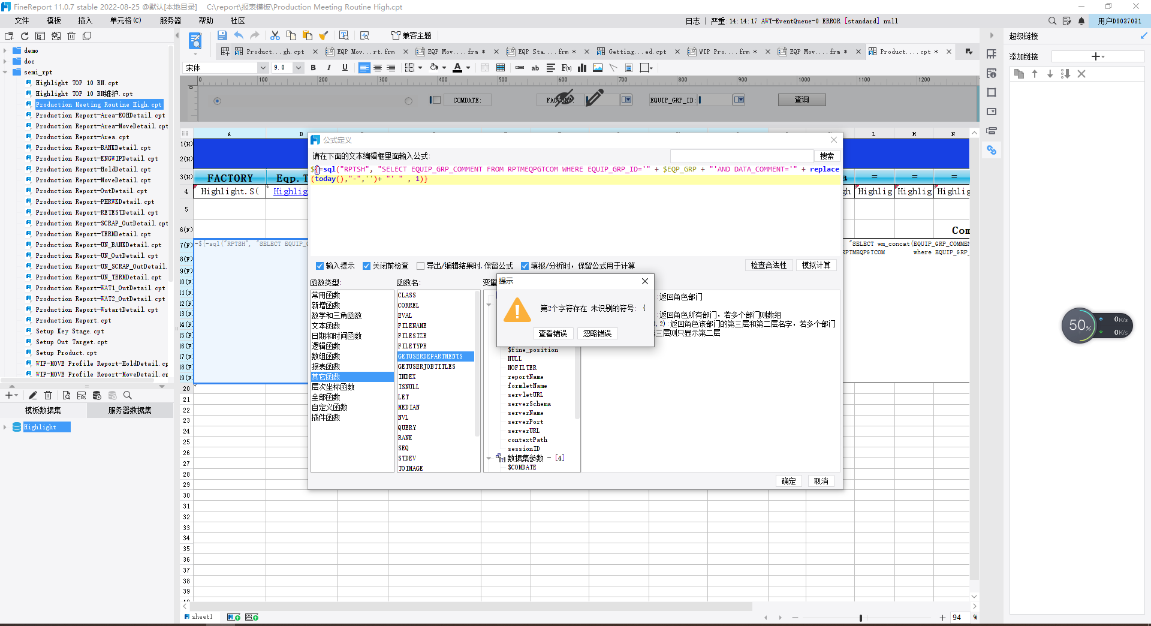Click the Save icon in the main toolbar
1151x626 pixels.
point(222,35)
